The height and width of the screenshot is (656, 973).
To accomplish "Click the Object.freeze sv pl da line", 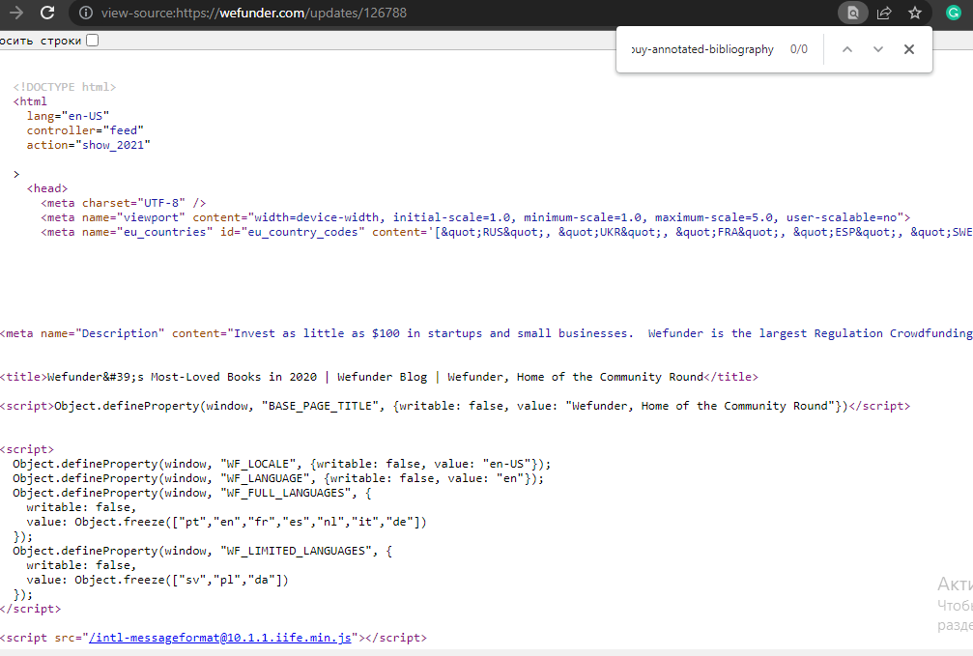I will 157,580.
